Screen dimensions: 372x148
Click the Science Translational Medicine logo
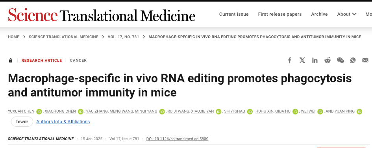tap(102, 15)
